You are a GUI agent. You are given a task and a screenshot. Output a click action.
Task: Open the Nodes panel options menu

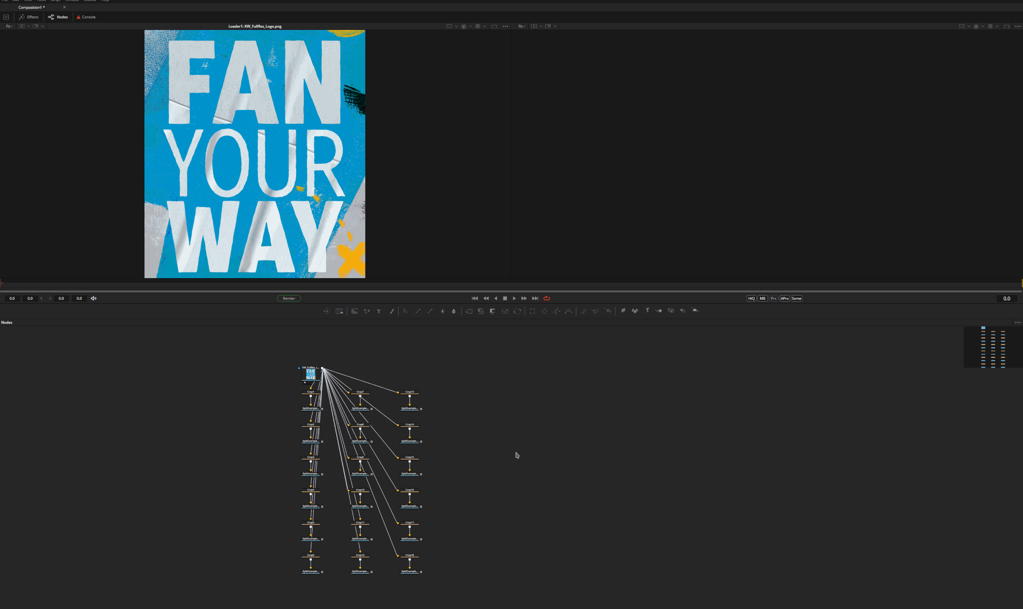(x=1017, y=323)
